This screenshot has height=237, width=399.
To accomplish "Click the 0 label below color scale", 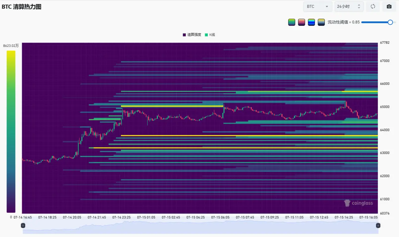I will point(11,217).
